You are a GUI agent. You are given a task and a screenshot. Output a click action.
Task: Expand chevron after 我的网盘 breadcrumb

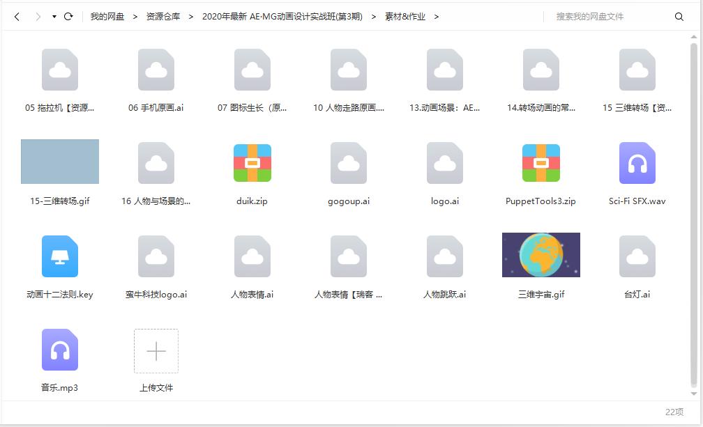click(135, 17)
